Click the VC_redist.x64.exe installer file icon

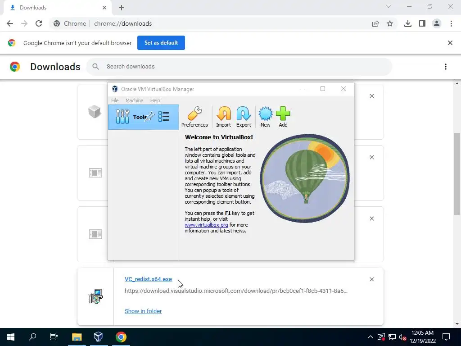click(x=95, y=296)
